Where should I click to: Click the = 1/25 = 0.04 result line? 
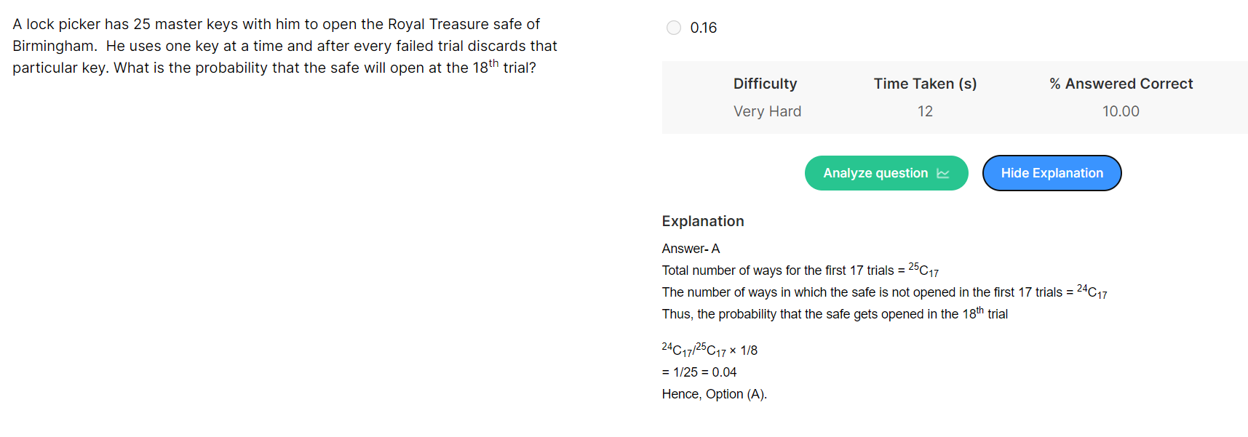click(699, 372)
